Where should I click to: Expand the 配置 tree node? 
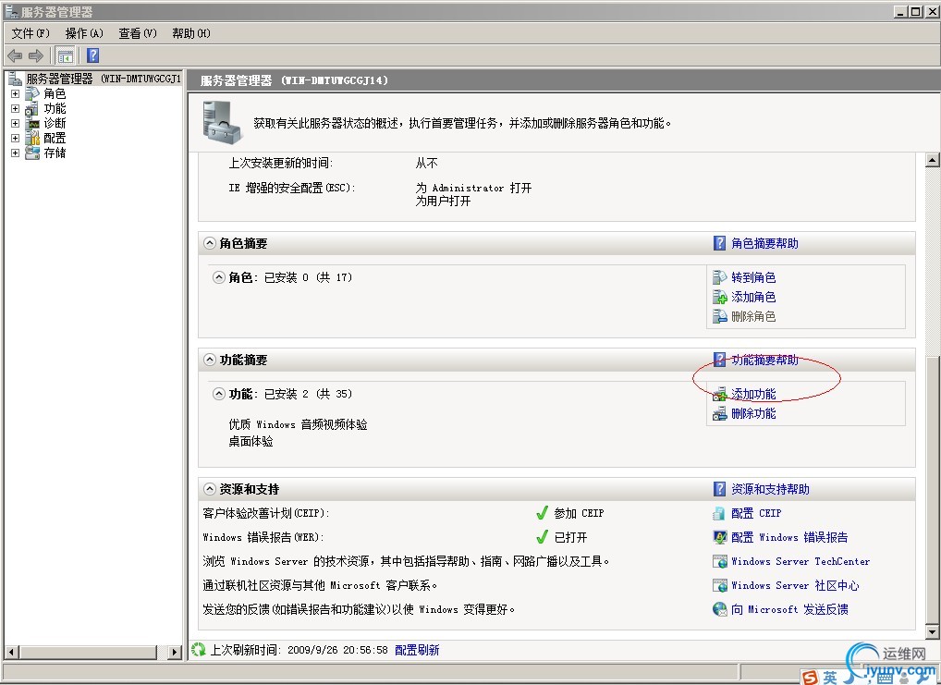click(15, 138)
